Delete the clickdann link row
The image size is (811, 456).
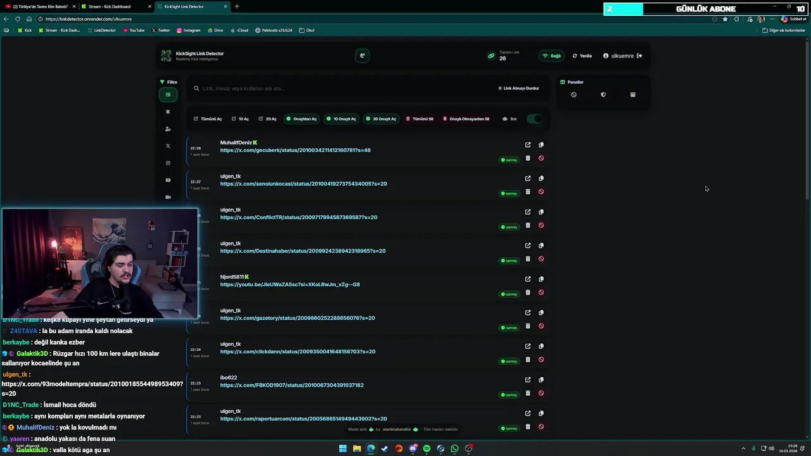528,360
